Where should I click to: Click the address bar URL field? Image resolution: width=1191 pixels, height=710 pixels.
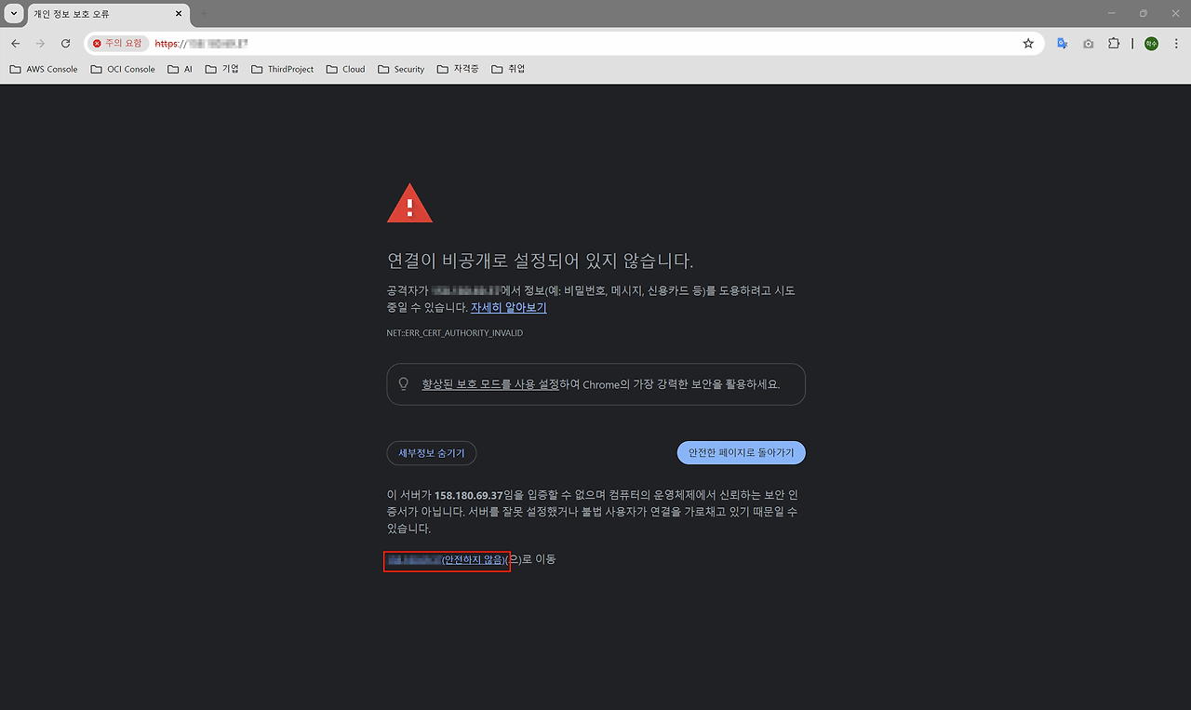click(558, 44)
